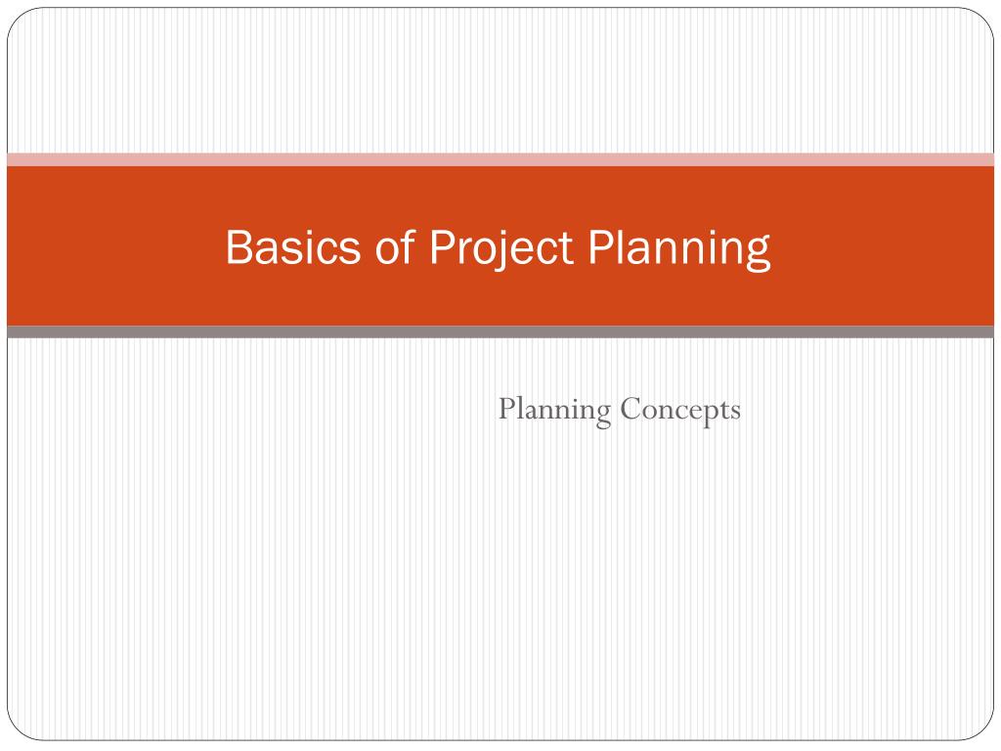Click the rounded top-left corner of slide

[x=21, y=21]
